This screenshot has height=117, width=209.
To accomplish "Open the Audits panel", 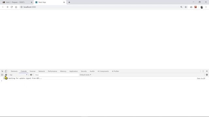I will [92, 71].
